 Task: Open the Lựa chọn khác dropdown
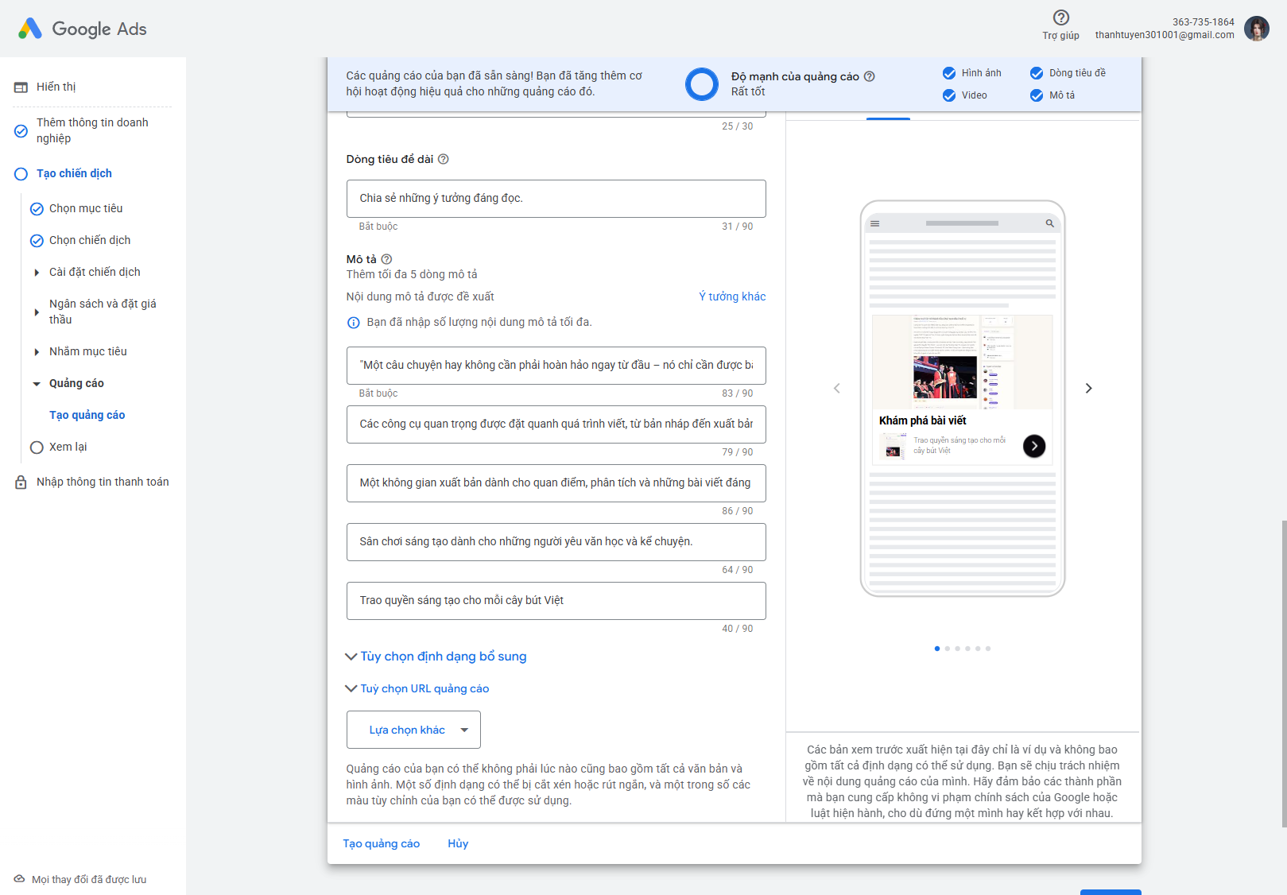point(413,730)
